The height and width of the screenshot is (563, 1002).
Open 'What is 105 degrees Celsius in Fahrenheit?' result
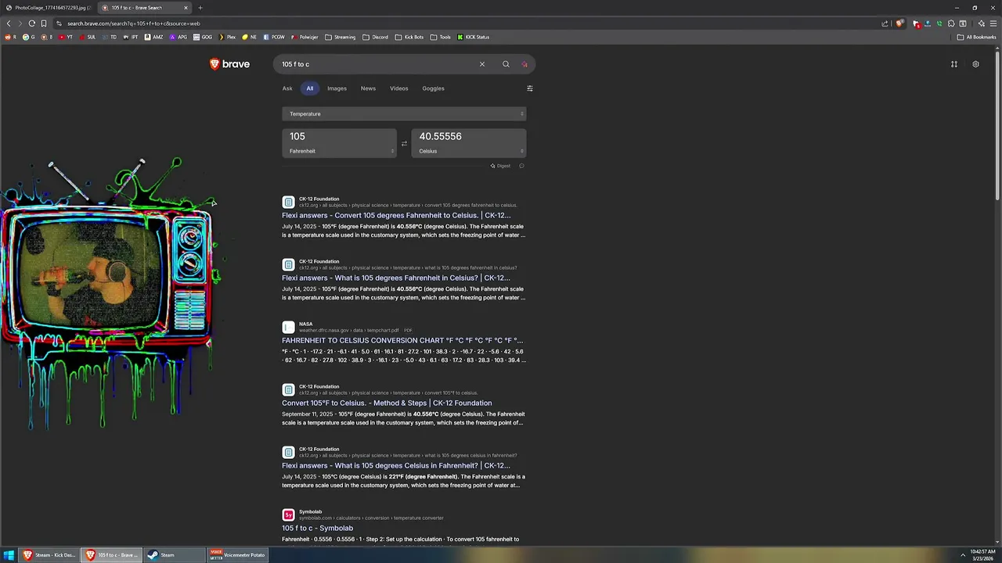396,465
